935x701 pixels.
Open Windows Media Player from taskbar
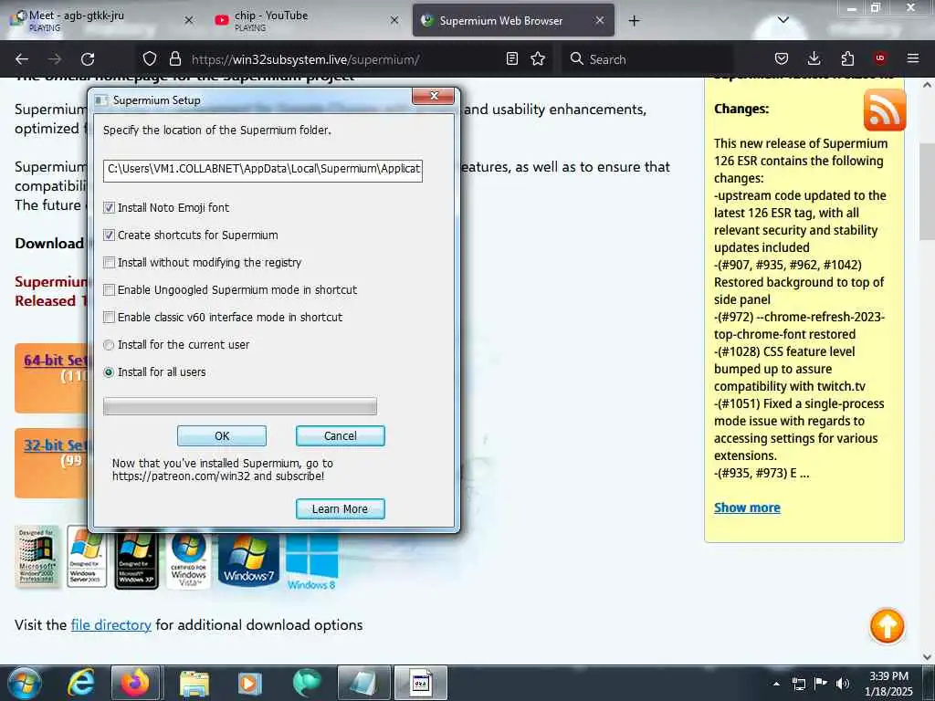pyautogui.click(x=250, y=683)
